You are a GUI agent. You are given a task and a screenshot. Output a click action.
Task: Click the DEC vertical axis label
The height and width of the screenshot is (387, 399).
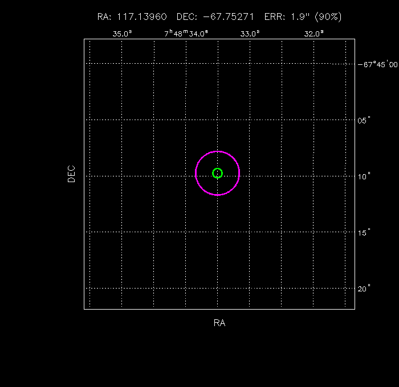click(71, 174)
